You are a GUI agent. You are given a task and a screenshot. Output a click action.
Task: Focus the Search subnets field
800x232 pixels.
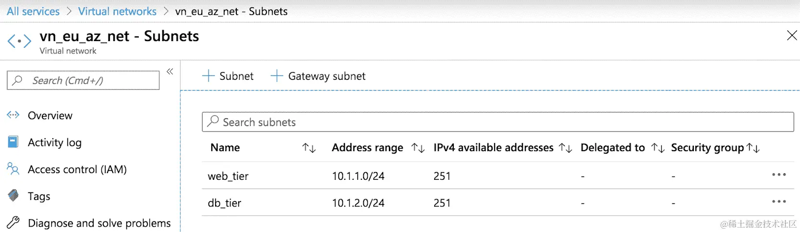click(x=498, y=122)
